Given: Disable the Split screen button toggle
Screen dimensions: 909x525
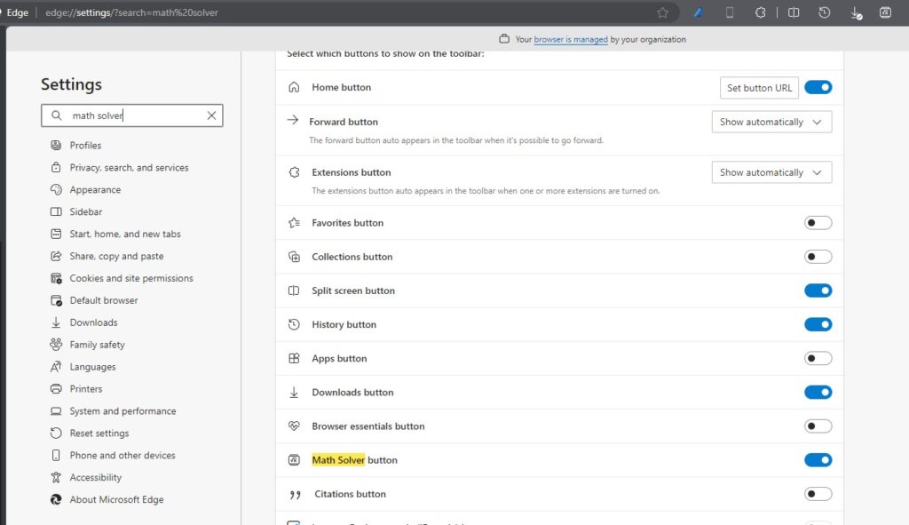Looking at the screenshot, I should coord(818,290).
